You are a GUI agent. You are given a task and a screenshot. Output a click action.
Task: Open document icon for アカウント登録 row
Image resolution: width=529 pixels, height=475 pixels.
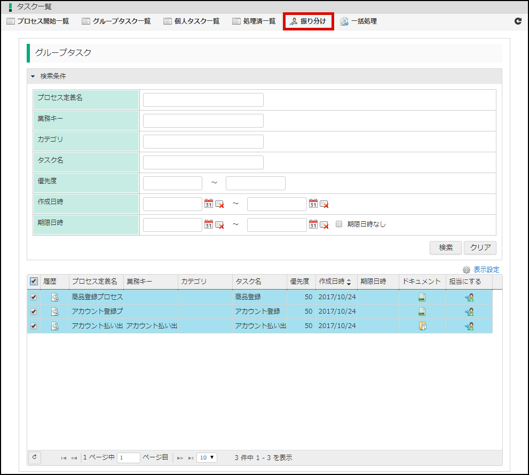(x=422, y=312)
